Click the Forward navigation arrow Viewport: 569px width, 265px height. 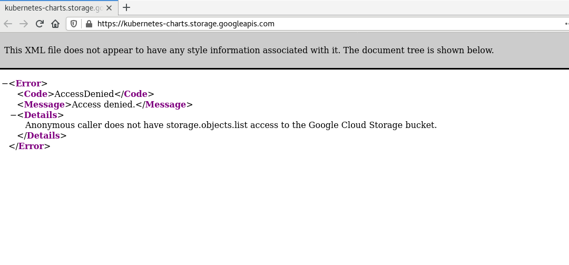[24, 24]
